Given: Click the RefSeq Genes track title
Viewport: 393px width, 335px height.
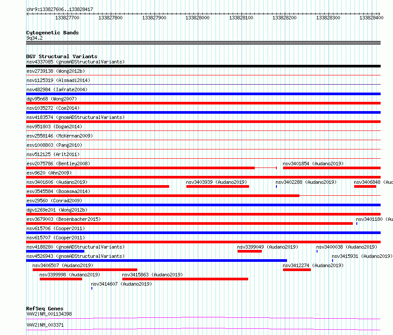Looking at the screenshot, I should pyautogui.click(x=45, y=309).
